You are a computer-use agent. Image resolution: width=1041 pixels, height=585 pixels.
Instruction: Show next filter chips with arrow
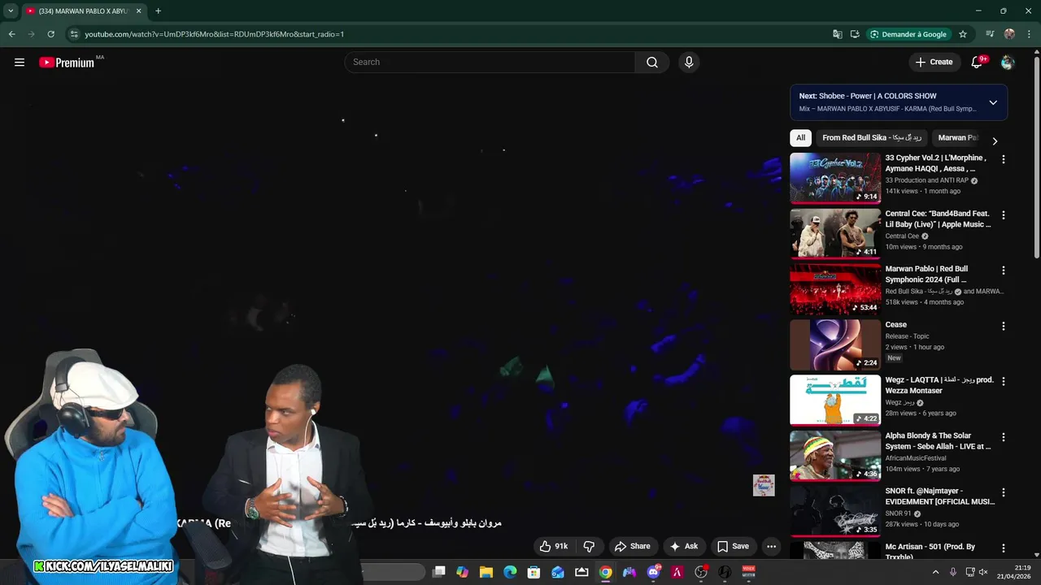click(995, 141)
